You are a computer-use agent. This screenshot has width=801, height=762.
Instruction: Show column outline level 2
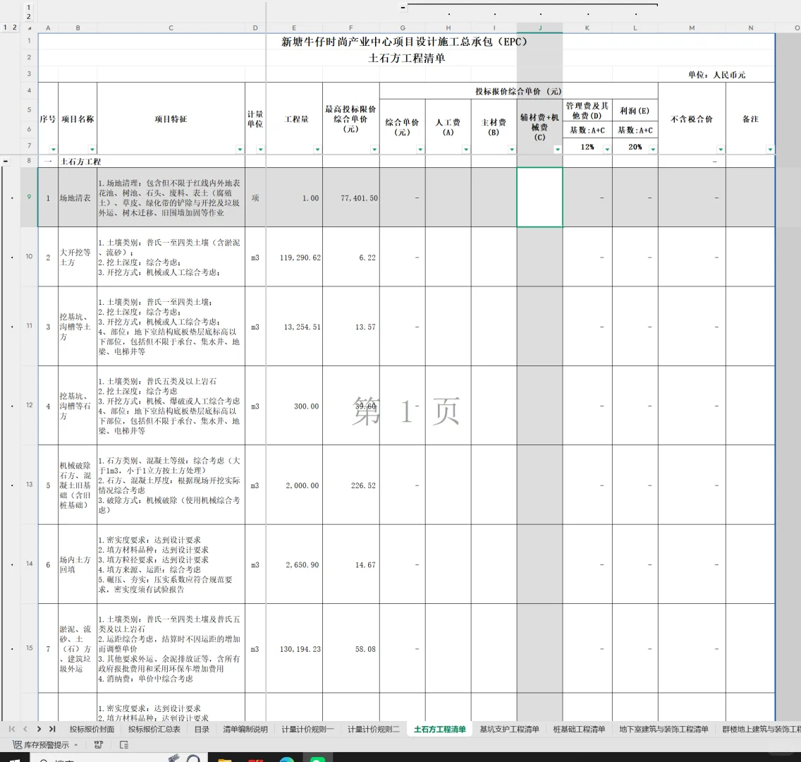tap(29, 16)
